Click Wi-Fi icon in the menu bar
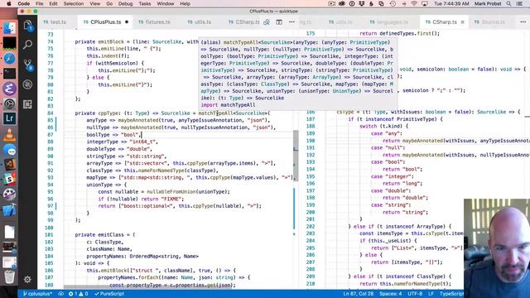The image size is (530, 298). pos(414,3)
